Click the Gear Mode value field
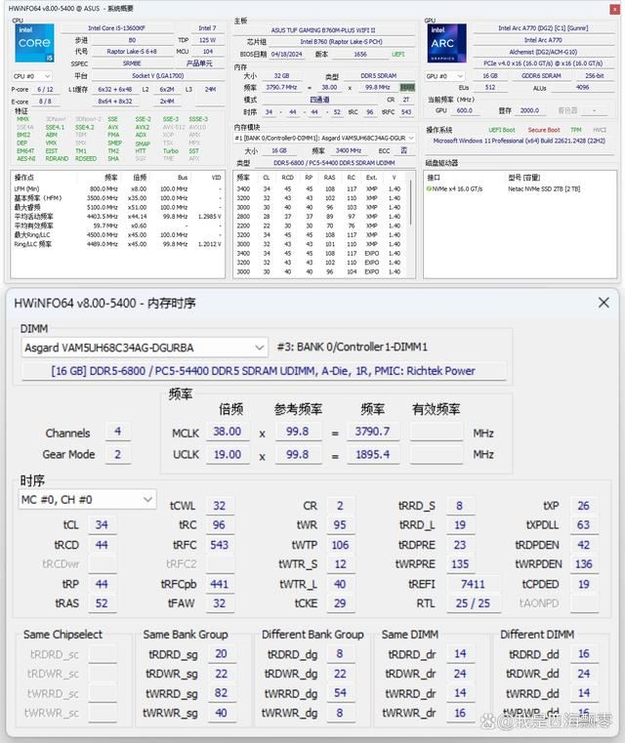 [x=117, y=454]
